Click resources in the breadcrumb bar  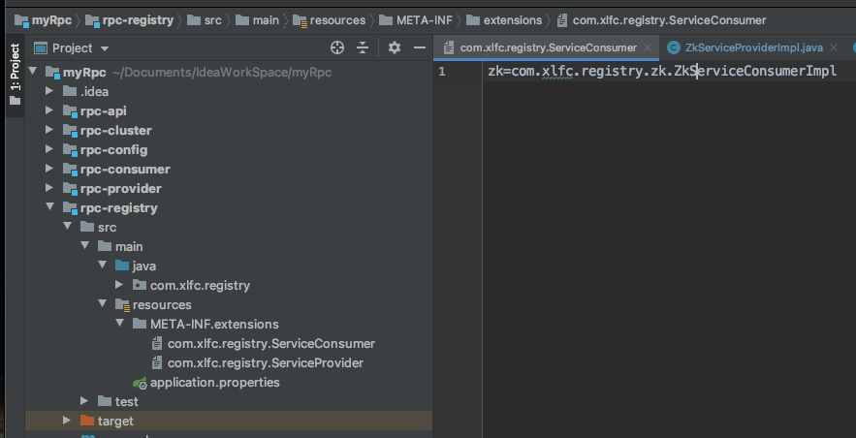click(x=337, y=20)
